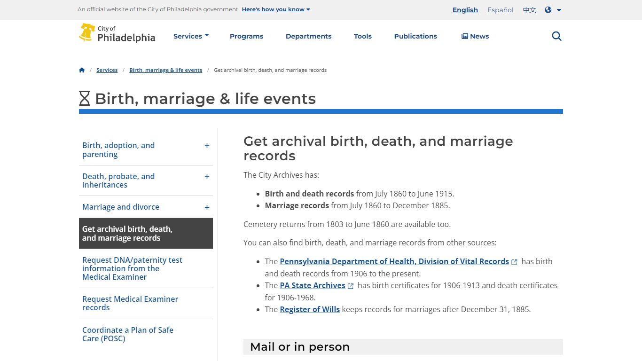Click "An official website" banner text

158,9
